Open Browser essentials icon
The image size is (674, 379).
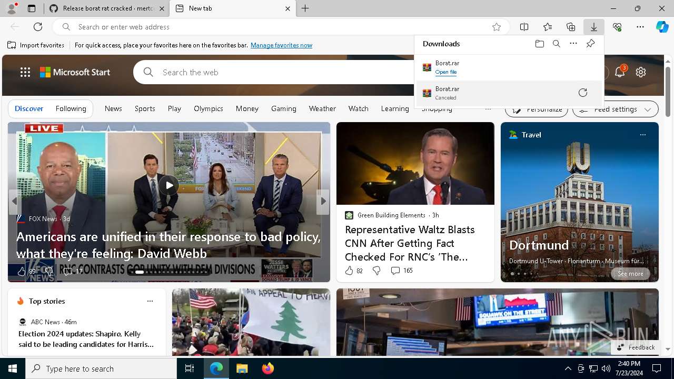click(617, 27)
